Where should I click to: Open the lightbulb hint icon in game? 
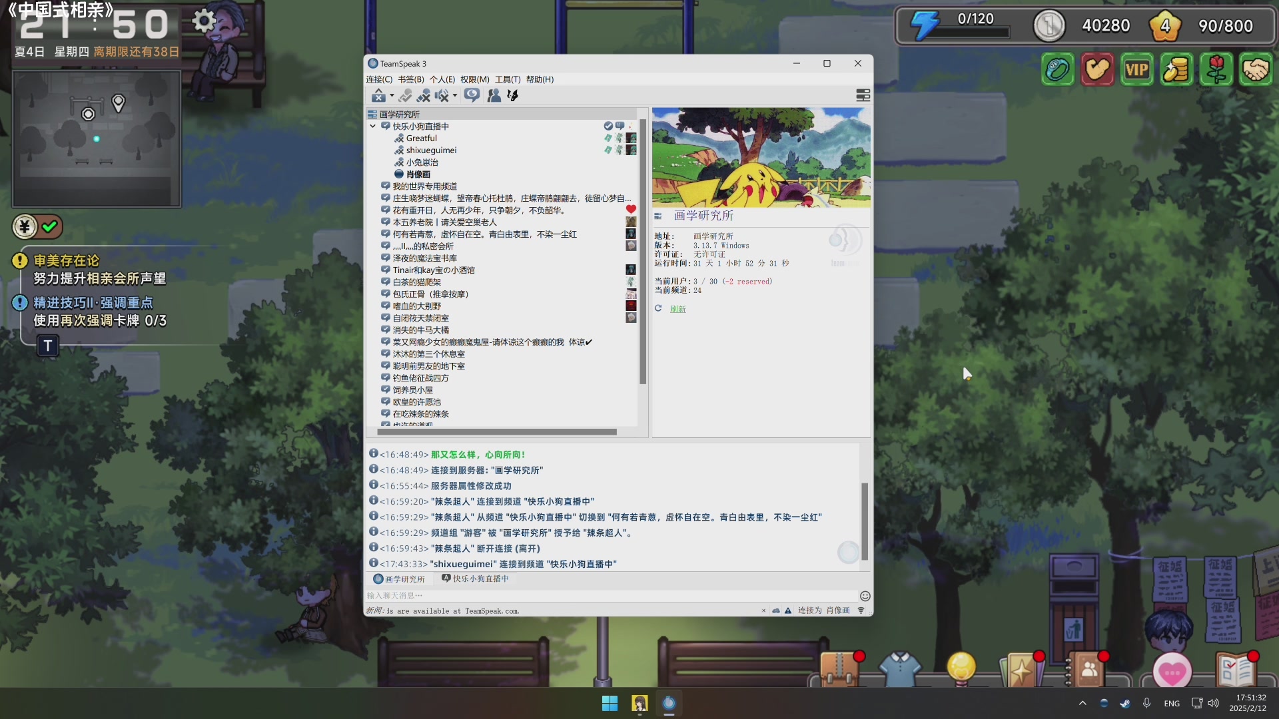click(961, 668)
